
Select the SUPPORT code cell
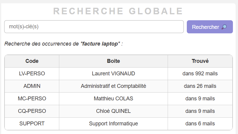click(x=32, y=124)
